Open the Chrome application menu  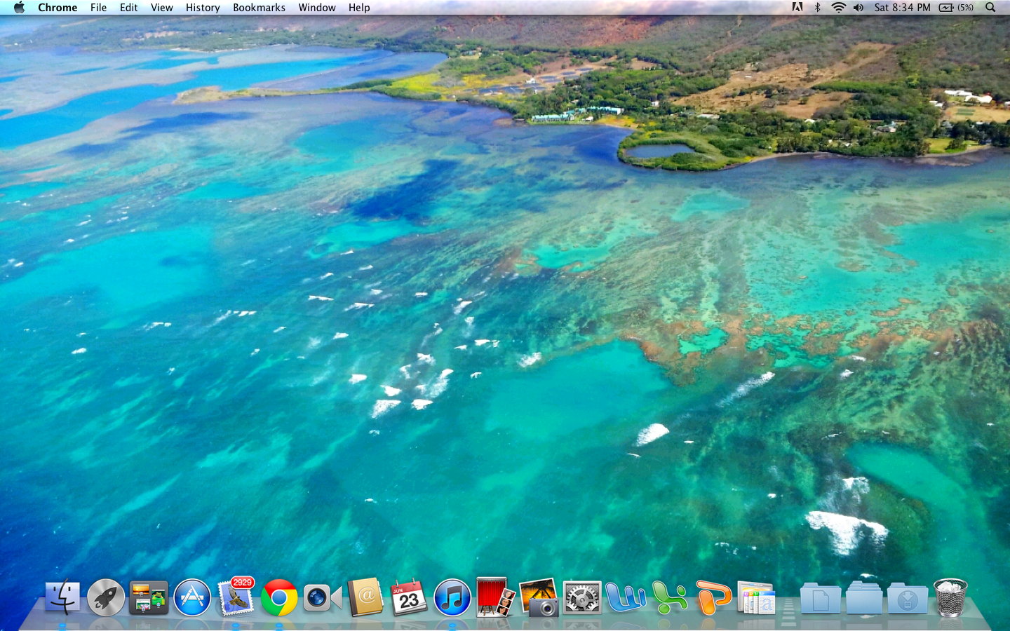(58, 8)
